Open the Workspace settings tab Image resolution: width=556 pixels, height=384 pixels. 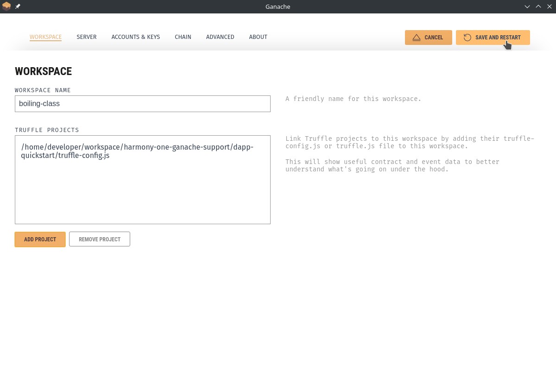(45, 37)
